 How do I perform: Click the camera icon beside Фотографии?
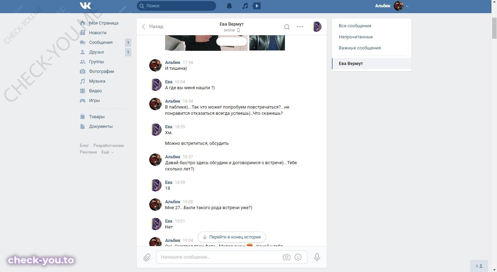pyautogui.click(x=83, y=72)
